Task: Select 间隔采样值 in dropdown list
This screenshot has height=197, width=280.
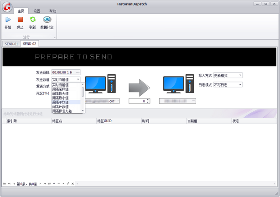Action: tap(66, 89)
